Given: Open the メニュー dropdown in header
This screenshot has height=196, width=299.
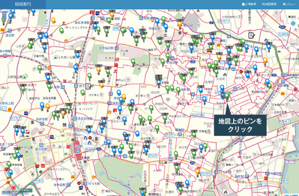Looking at the screenshot, I should (289, 4).
